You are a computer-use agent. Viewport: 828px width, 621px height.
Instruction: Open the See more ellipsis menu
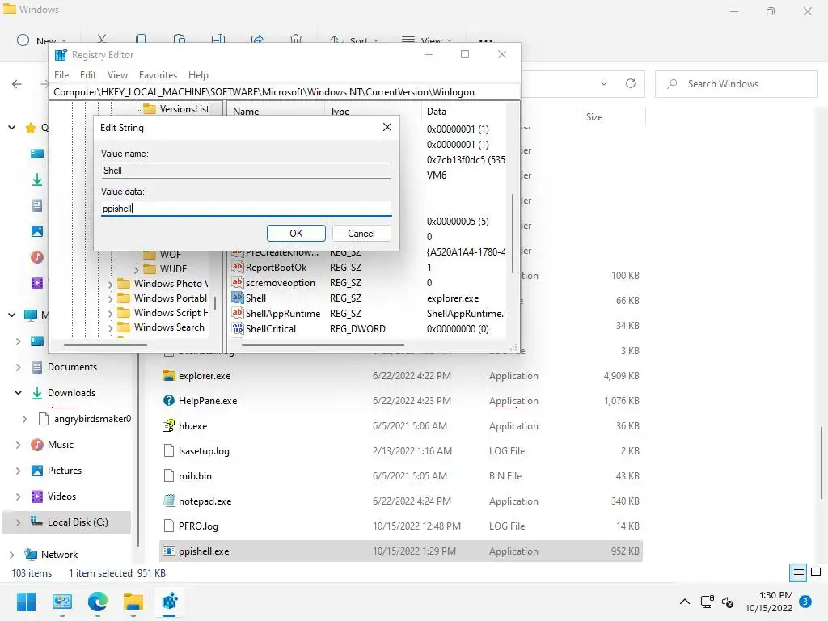point(486,40)
